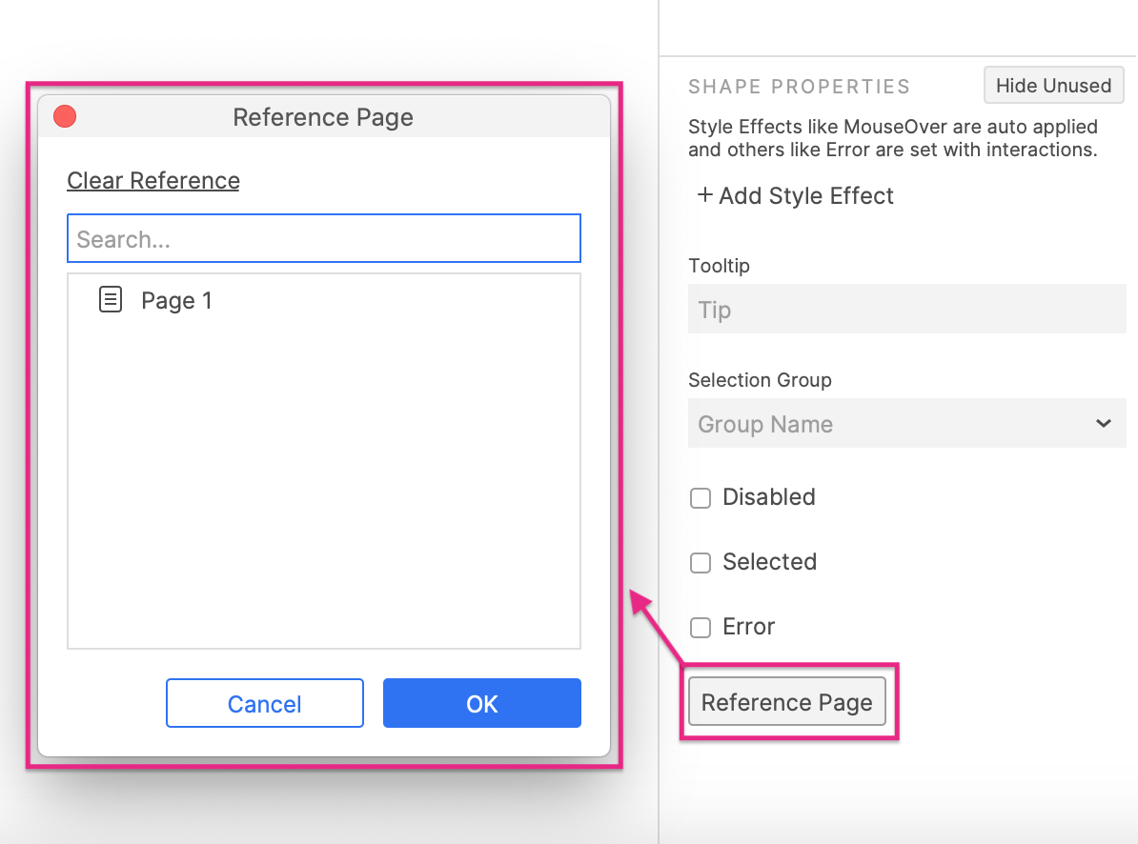Select Page 1 in the page list

pyautogui.click(x=177, y=300)
